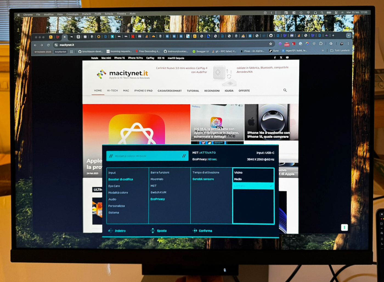Open the Preferiti menu

(x=86, y=14)
